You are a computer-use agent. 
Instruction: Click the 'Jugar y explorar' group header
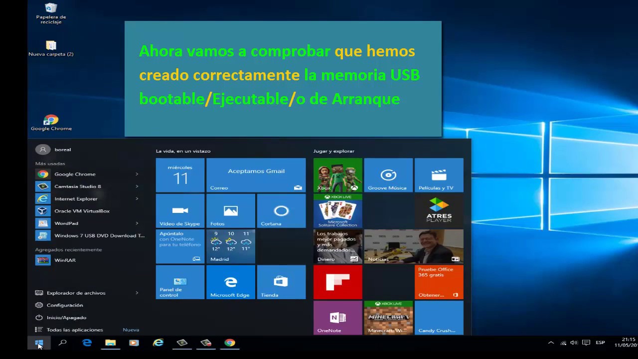(x=333, y=151)
